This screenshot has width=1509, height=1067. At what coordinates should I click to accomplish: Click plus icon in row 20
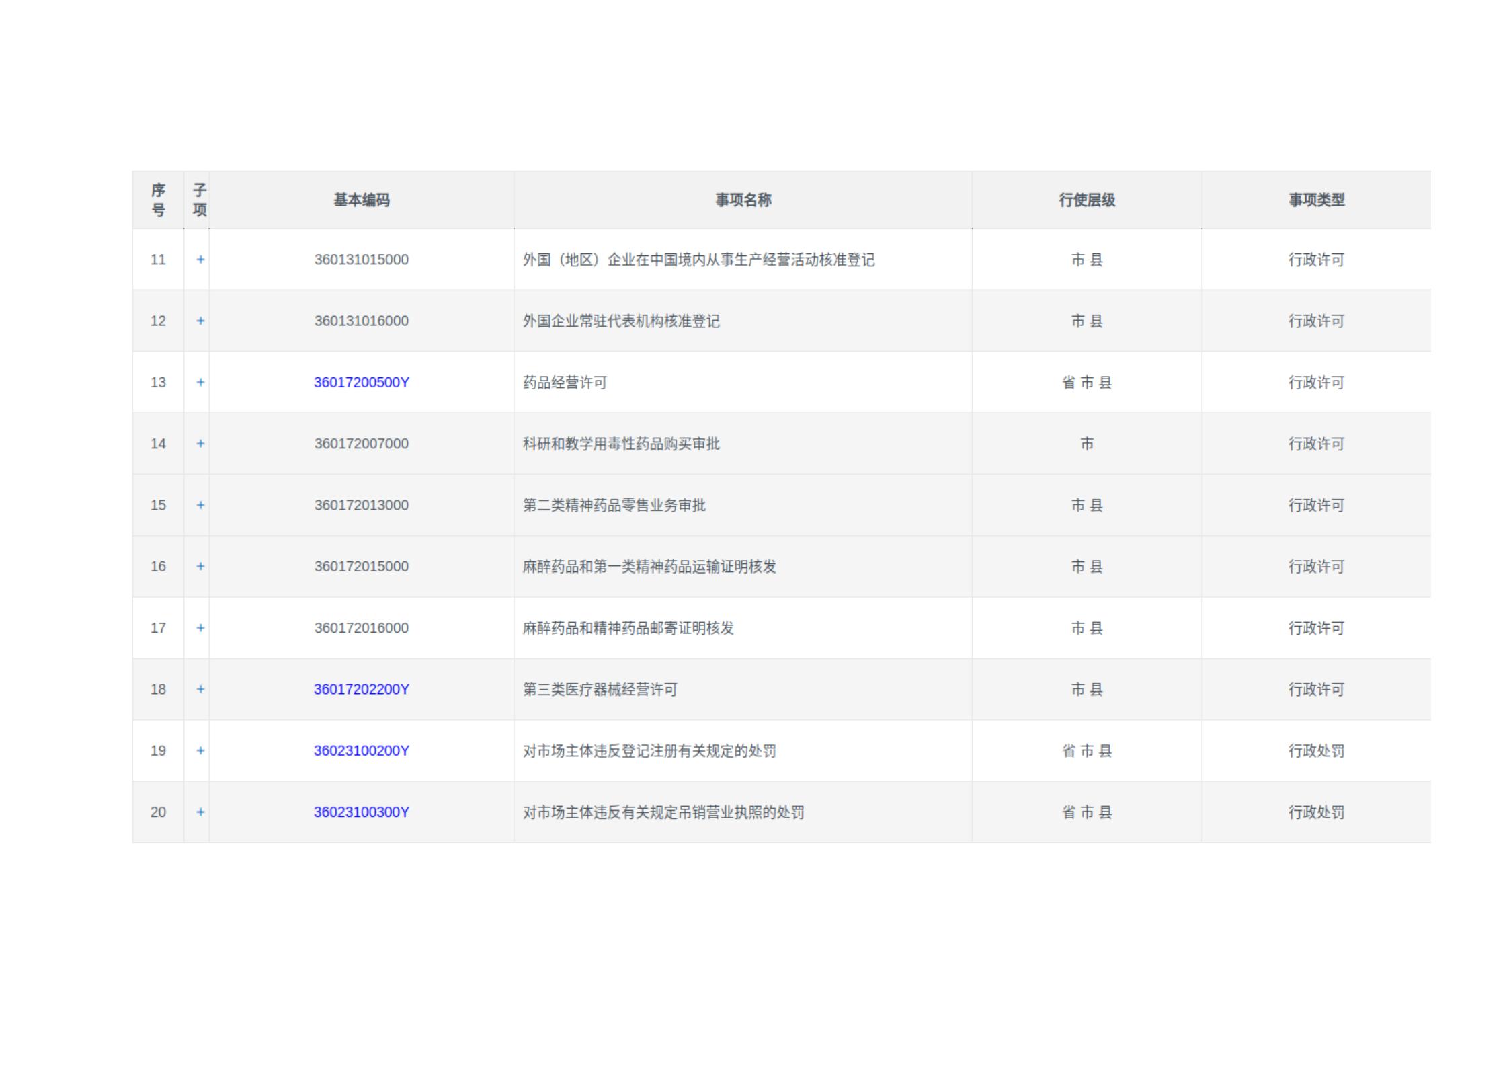(200, 812)
